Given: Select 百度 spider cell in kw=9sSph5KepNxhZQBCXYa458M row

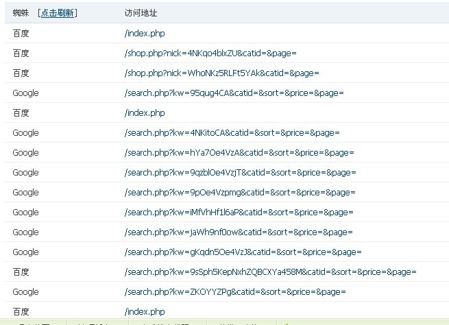Looking at the screenshot, I should (x=21, y=272).
